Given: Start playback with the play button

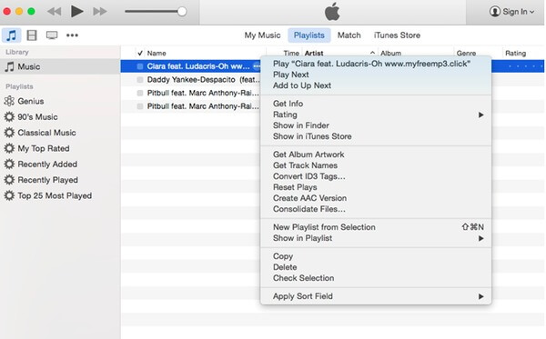Looking at the screenshot, I should point(76,12).
